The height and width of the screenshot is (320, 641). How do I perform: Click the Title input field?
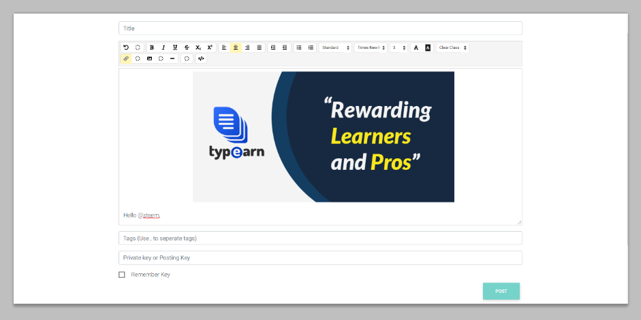320,29
